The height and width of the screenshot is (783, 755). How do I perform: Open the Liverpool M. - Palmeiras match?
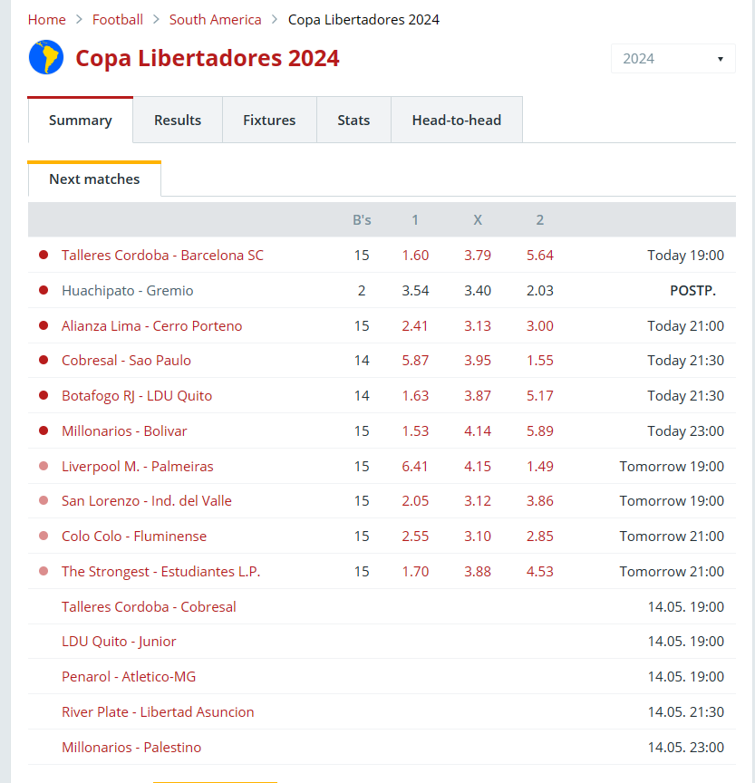tap(138, 466)
